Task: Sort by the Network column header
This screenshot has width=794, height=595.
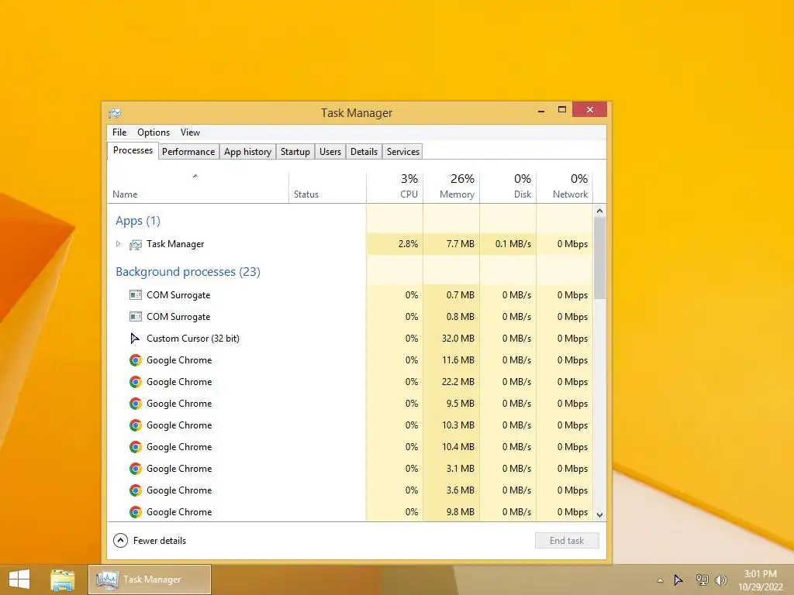Action: coord(564,187)
